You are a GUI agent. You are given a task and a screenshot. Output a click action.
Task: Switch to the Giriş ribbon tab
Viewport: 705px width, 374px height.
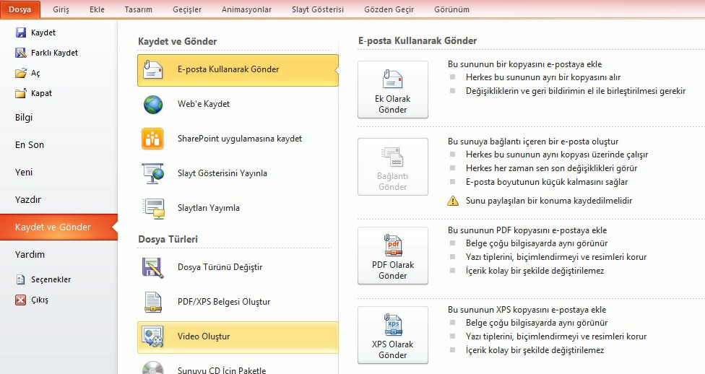pos(61,9)
